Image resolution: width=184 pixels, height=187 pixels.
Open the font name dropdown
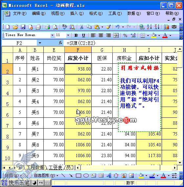(x=52, y=35)
